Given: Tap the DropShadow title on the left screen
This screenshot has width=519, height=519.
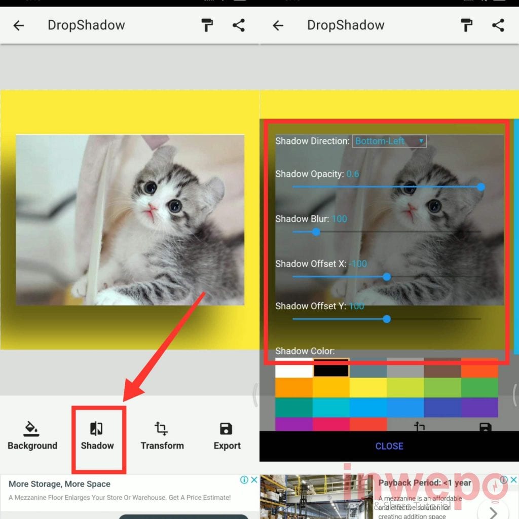Looking at the screenshot, I should pos(86,25).
